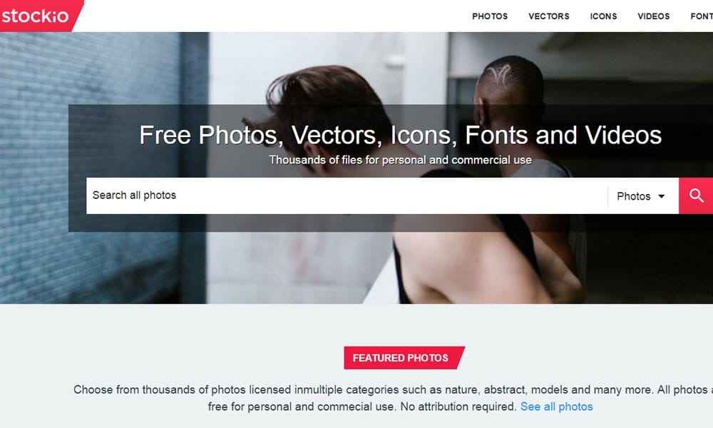Focus the 'Search all photos' input field

(x=347, y=195)
